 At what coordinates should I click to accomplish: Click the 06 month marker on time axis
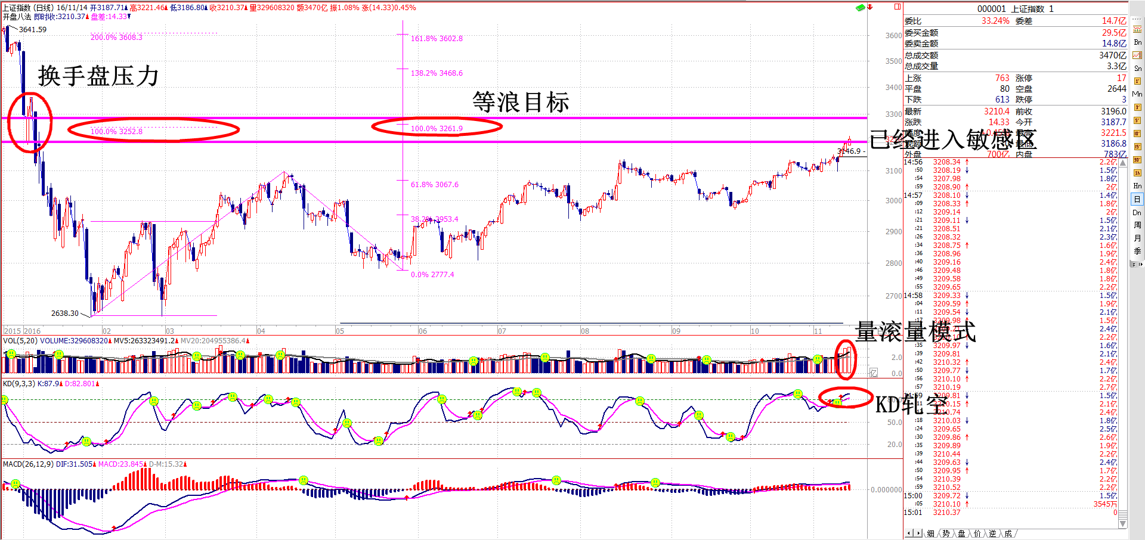422,331
